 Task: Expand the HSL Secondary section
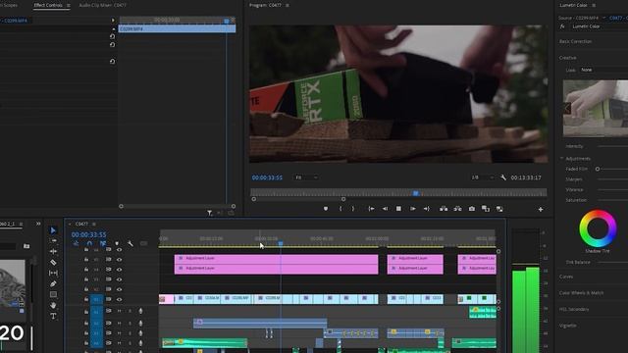[574, 309]
